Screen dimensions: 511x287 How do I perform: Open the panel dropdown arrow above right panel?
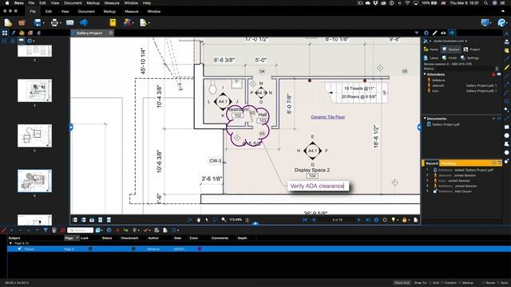click(417, 33)
